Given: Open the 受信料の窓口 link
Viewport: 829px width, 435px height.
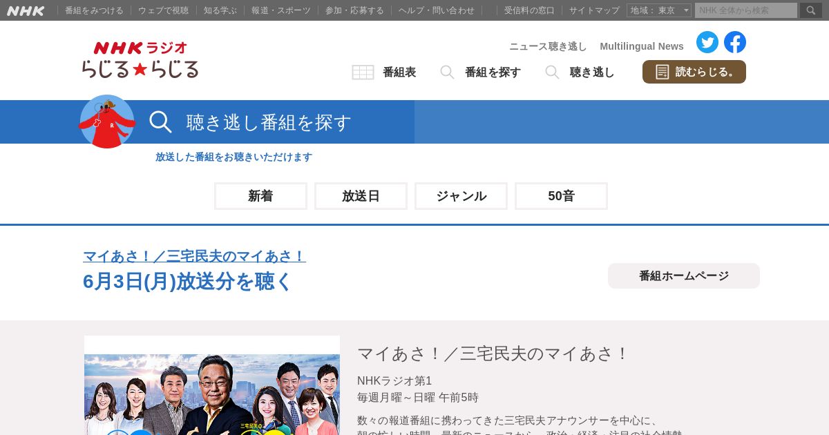Looking at the screenshot, I should coord(529,10).
